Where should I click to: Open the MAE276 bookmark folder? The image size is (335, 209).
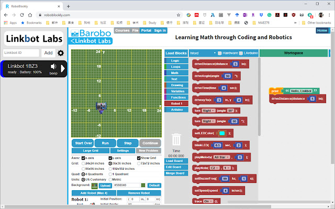click(261, 22)
